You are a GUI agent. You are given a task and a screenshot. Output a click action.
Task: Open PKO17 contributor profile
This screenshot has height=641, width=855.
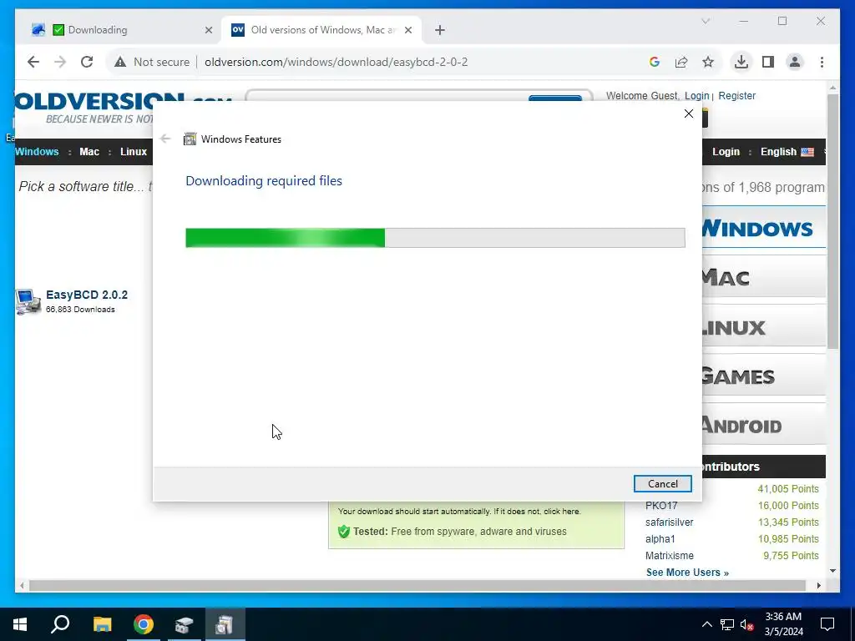(x=661, y=505)
